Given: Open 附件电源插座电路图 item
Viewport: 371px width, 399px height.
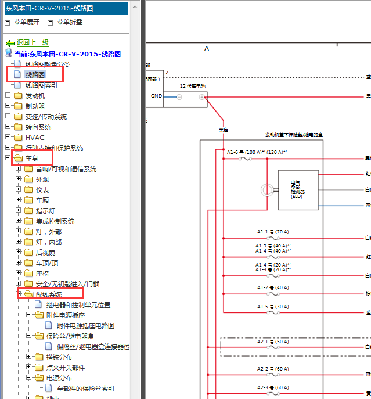Looking at the screenshot, I should (x=85, y=326).
